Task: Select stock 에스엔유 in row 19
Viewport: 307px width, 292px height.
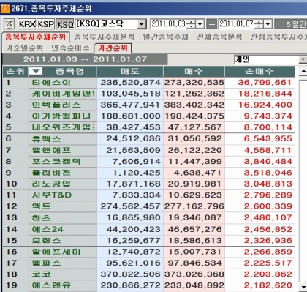Action: (51, 285)
